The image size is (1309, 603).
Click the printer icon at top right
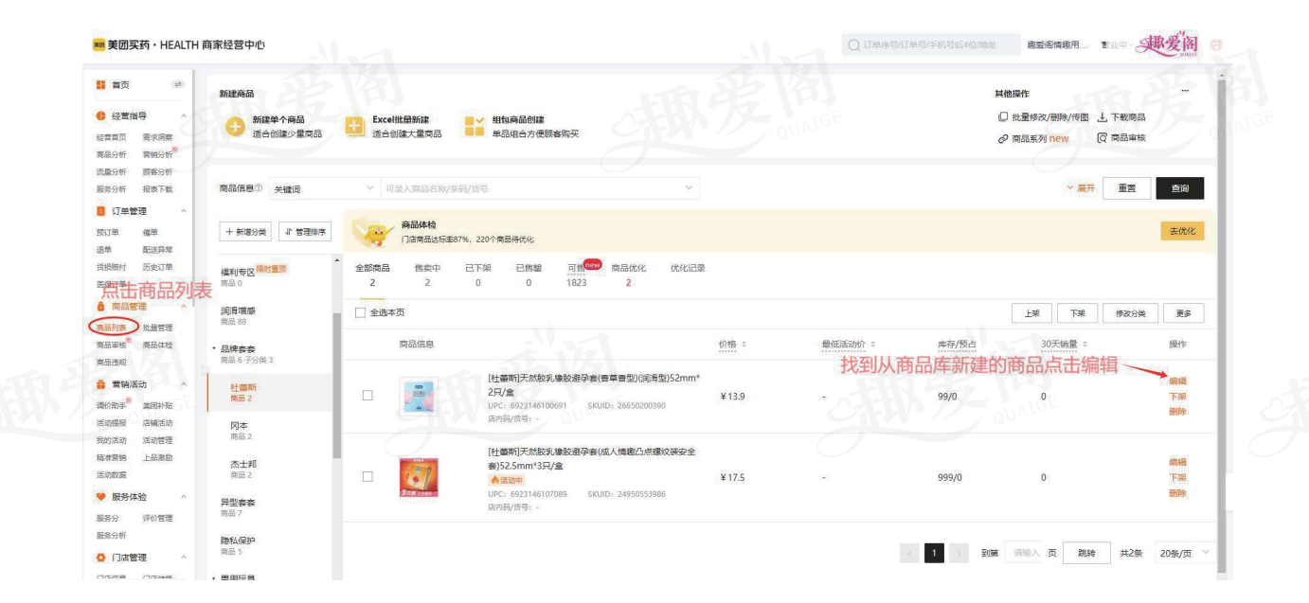(x=1217, y=44)
